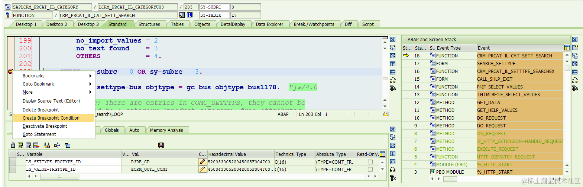The height and width of the screenshot is (187, 583).
Task: Open the Tables tab
Action: click(177, 24)
